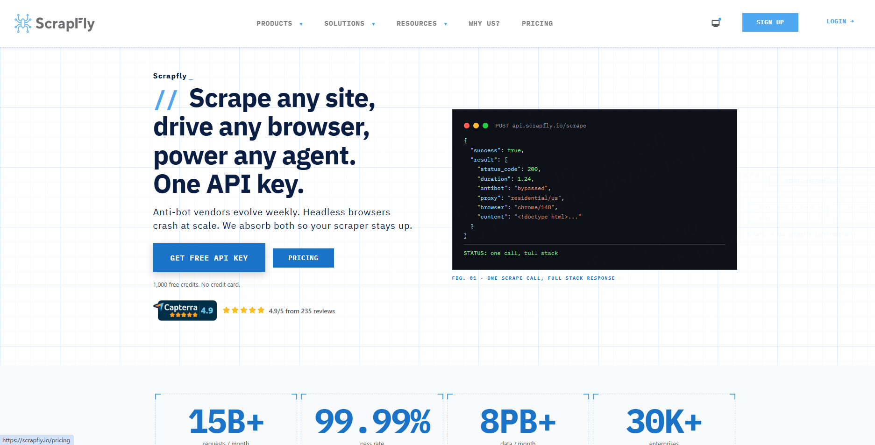This screenshot has height=445, width=875.
Task: Click GET FREE API KEY button
Action: tap(209, 258)
